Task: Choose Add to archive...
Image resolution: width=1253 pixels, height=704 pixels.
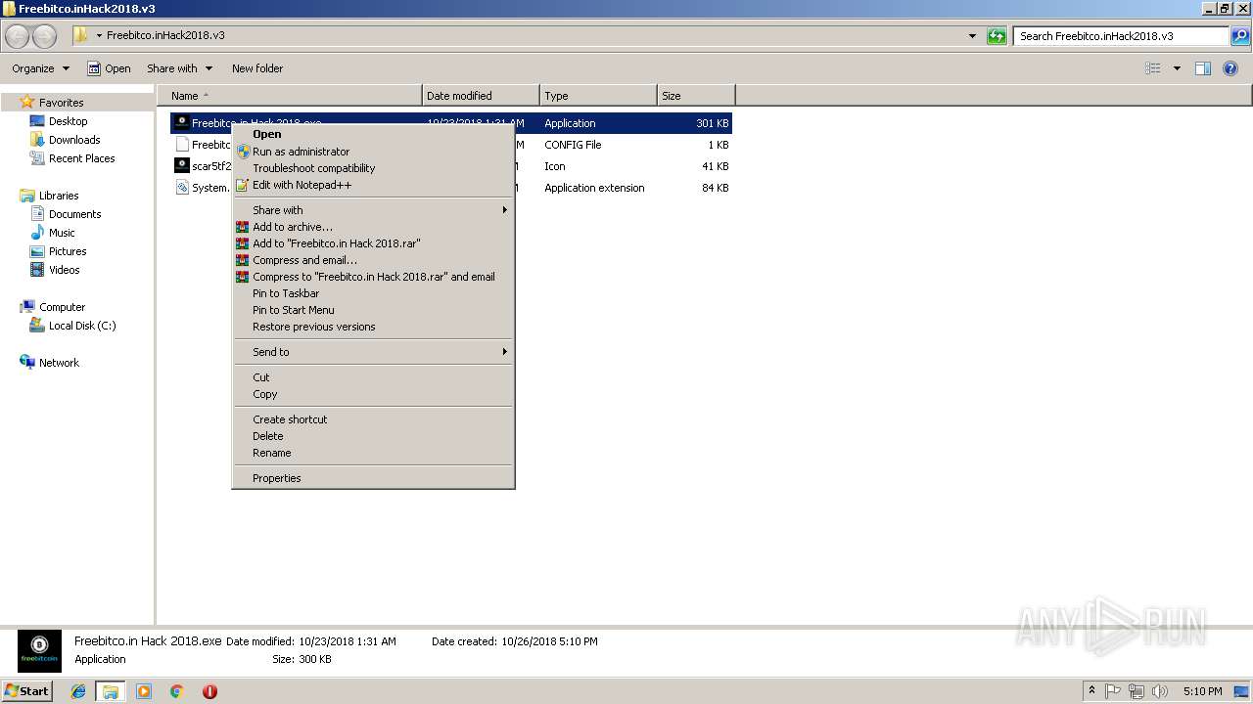Action: pos(373,227)
